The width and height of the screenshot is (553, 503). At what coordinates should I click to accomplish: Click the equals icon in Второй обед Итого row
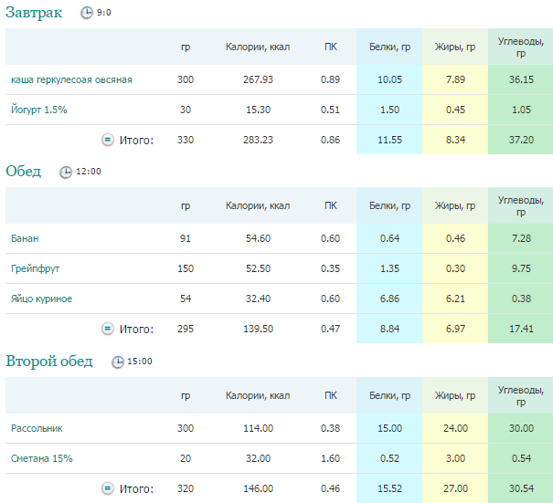tap(107, 488)
